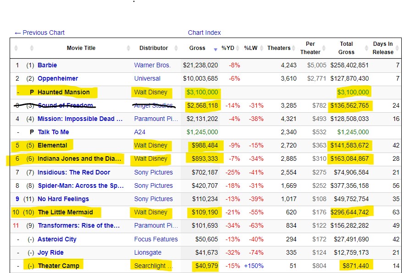Open the Chart Index link
The image size is (410, 273).
pyautogui.click(x=204, y=33)
